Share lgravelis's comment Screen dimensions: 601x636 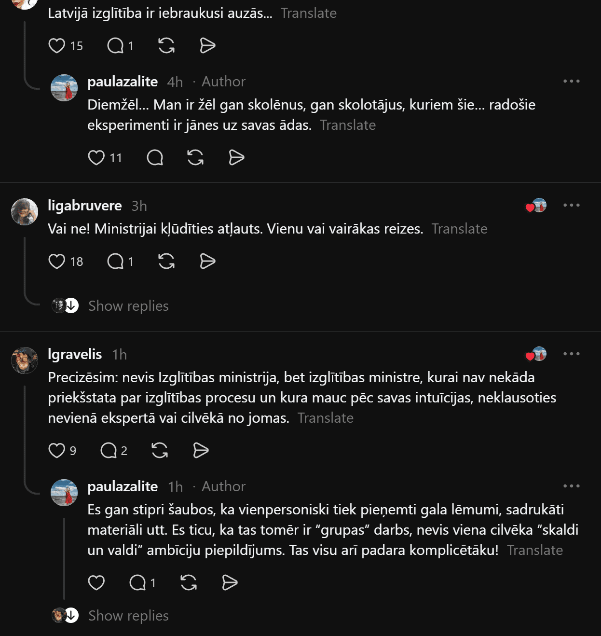pos(201,450)
